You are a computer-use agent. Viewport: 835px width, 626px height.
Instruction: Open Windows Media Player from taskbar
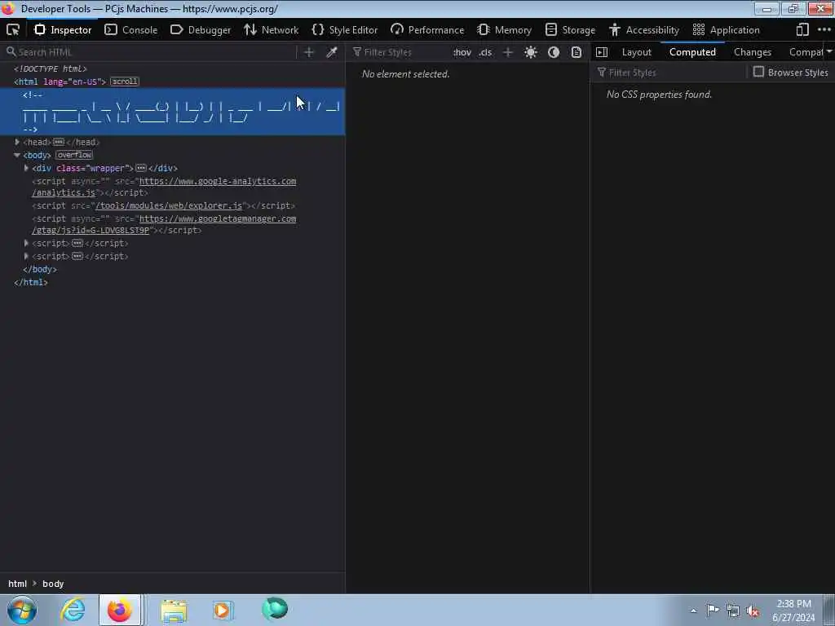point(222,610)
